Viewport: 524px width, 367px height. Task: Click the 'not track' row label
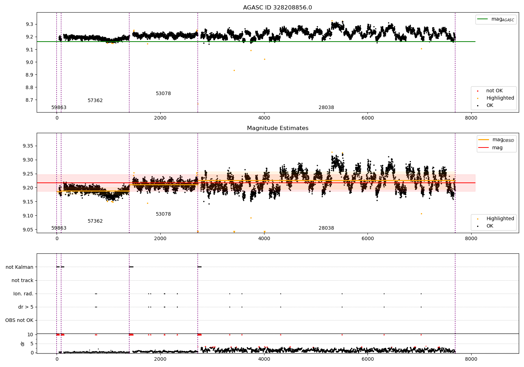pos(22,281)
